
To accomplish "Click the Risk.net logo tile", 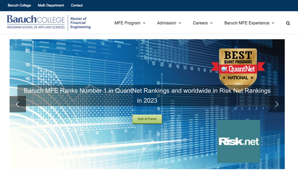I will (239, 141).
